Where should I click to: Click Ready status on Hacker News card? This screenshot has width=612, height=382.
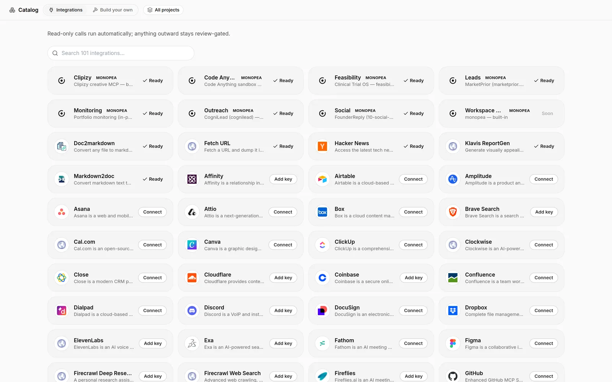tap(413, 146)
